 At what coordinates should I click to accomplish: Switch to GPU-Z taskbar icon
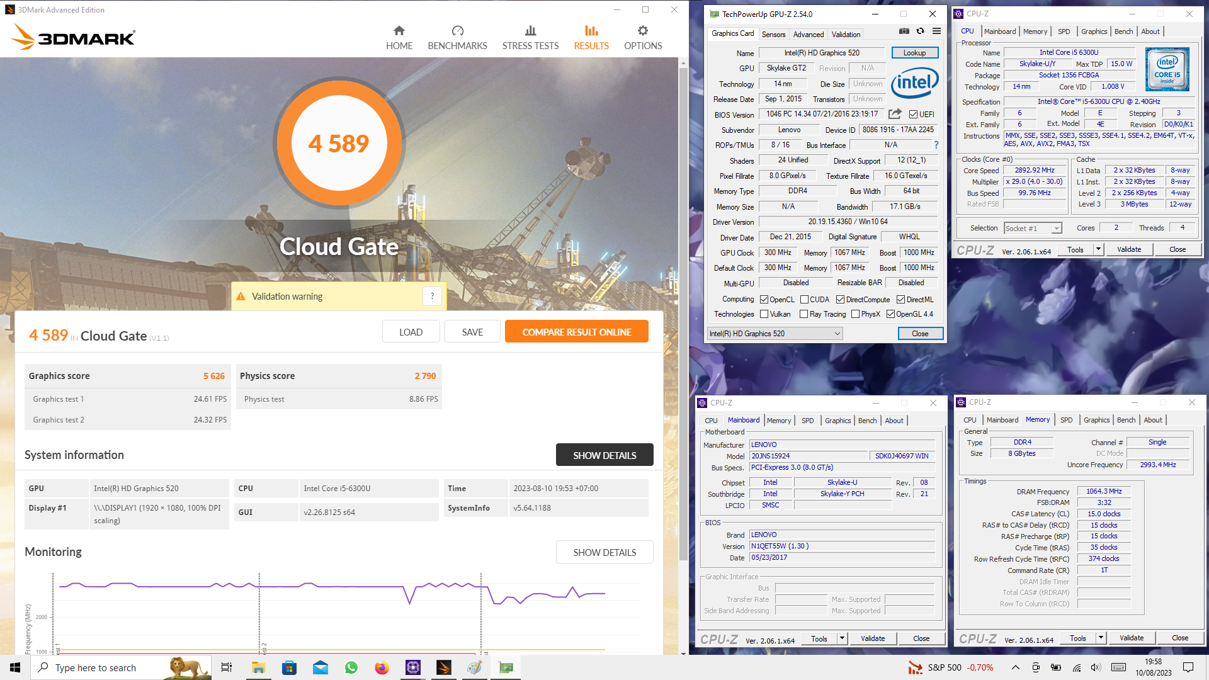point(506,667)
